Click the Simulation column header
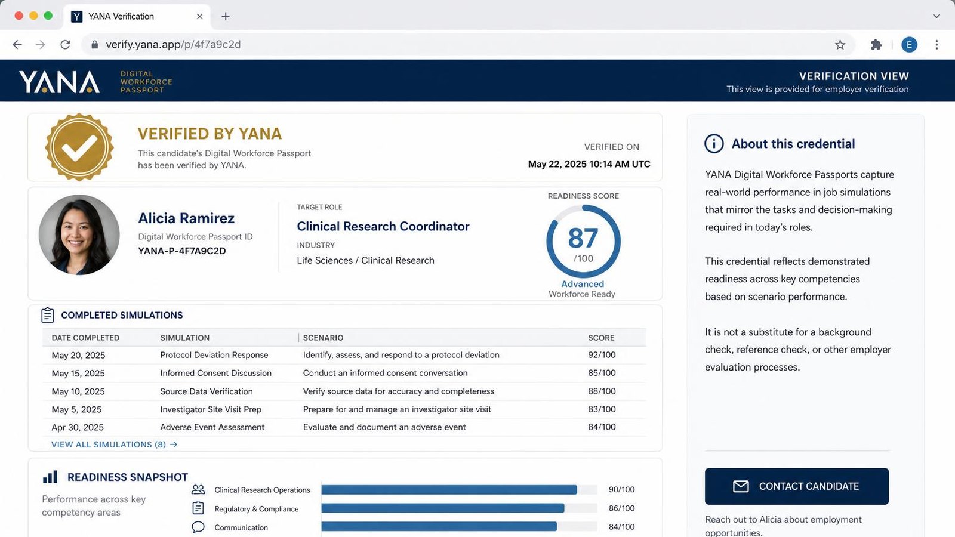Screen dimensions: 955x537 click(x=185, y=338)
